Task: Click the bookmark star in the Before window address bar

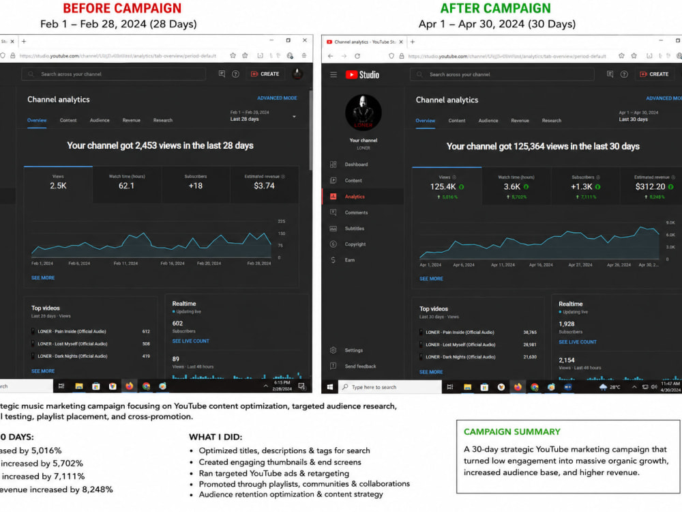Action: (x=233, y=56)
